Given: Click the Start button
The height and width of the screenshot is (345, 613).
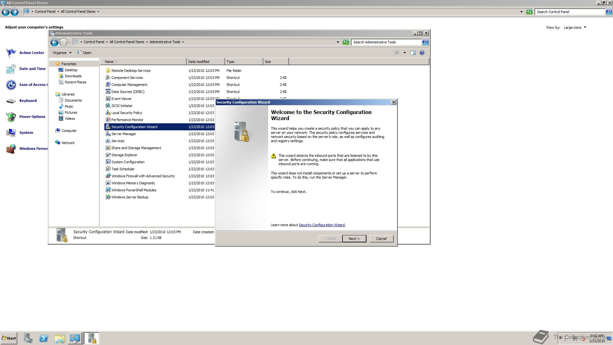Looking at the screenshot, I should coord(9,338).
